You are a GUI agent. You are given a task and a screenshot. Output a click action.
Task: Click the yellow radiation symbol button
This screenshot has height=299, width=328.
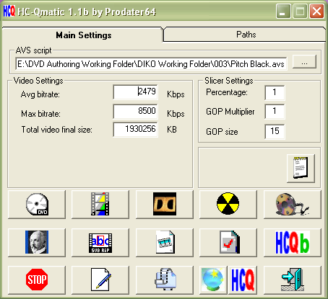coord(228,205)
